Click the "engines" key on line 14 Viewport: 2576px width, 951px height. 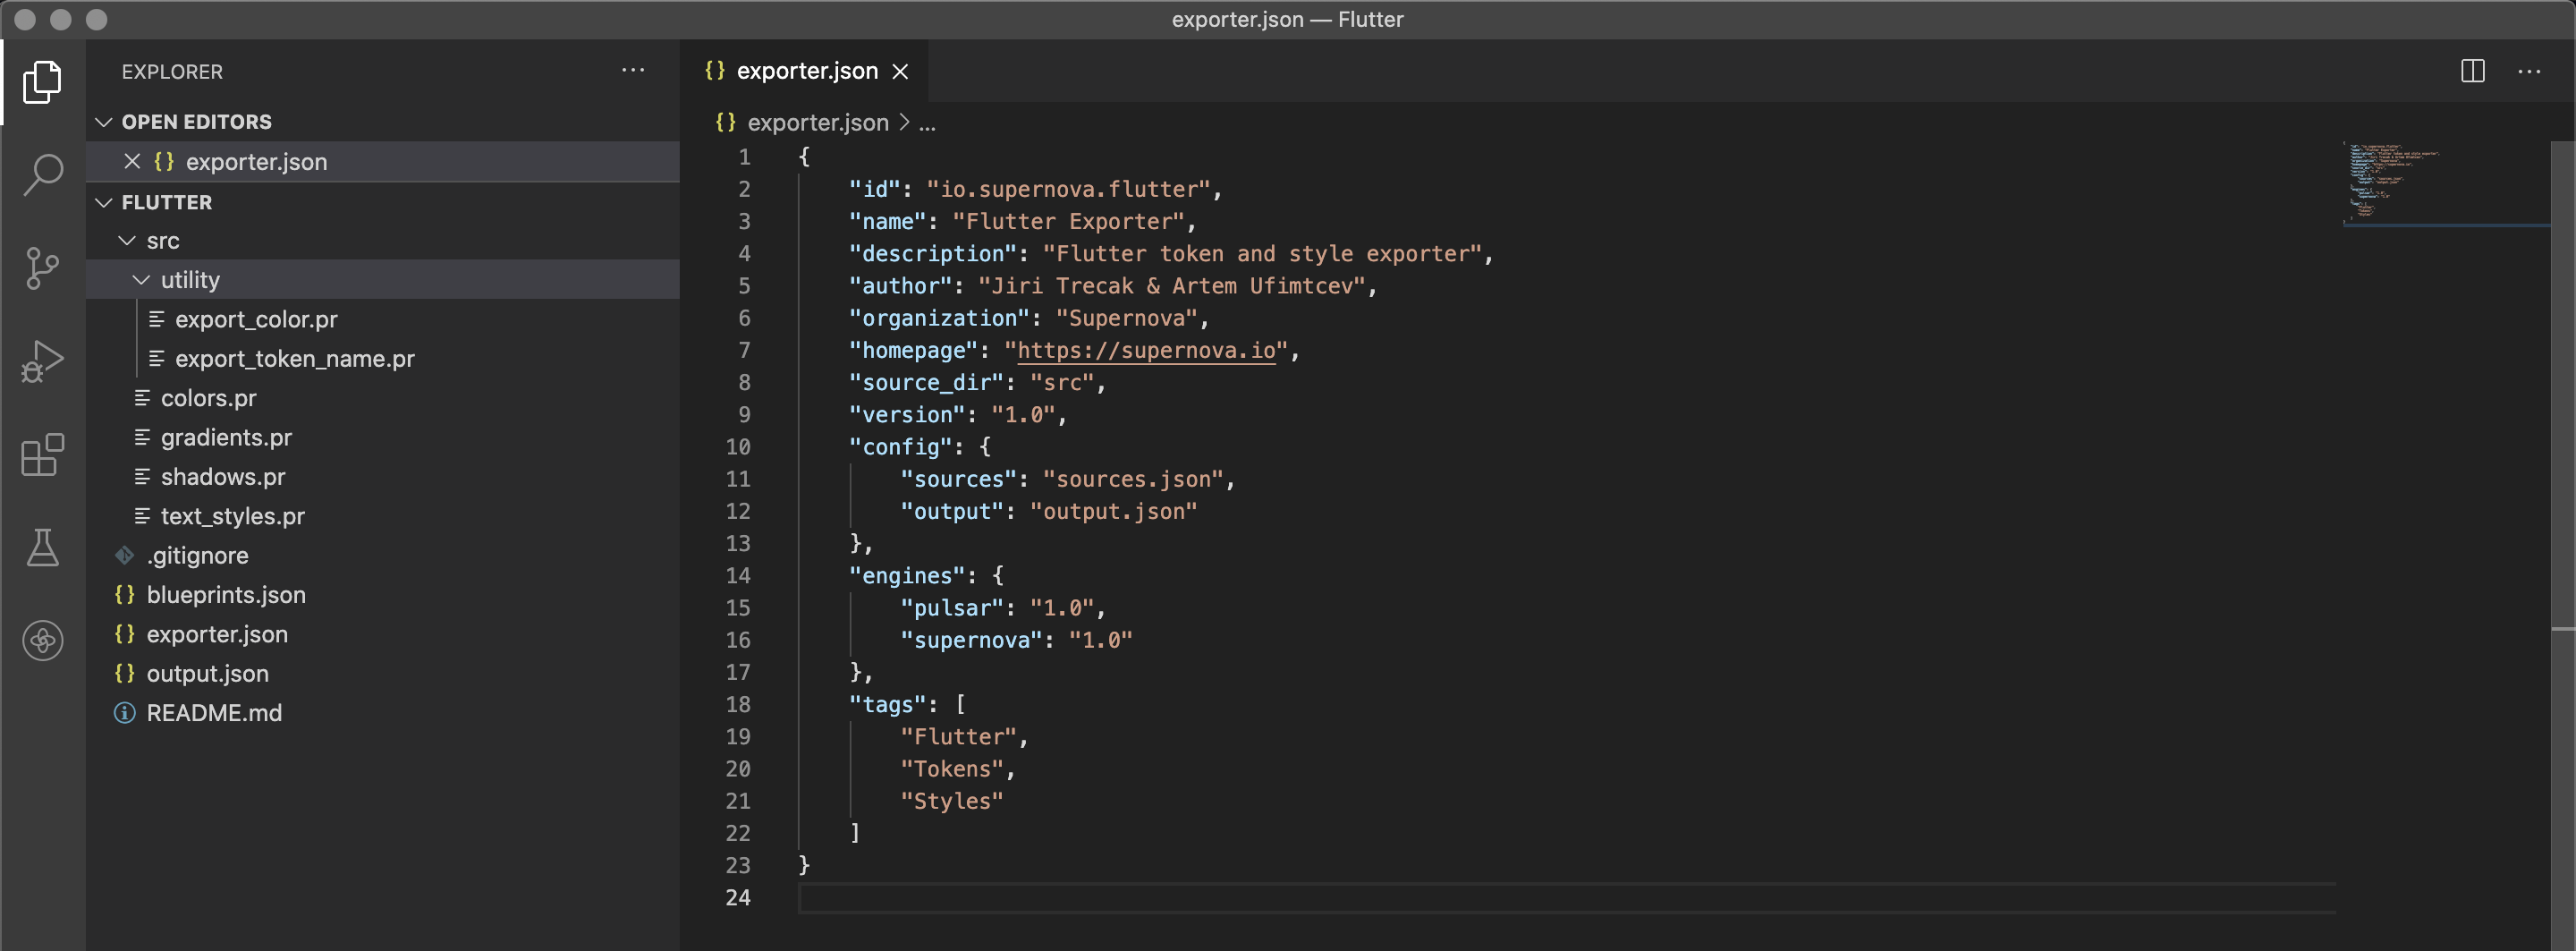point(907,576)
